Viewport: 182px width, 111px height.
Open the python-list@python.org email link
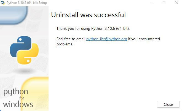(106, 39)
